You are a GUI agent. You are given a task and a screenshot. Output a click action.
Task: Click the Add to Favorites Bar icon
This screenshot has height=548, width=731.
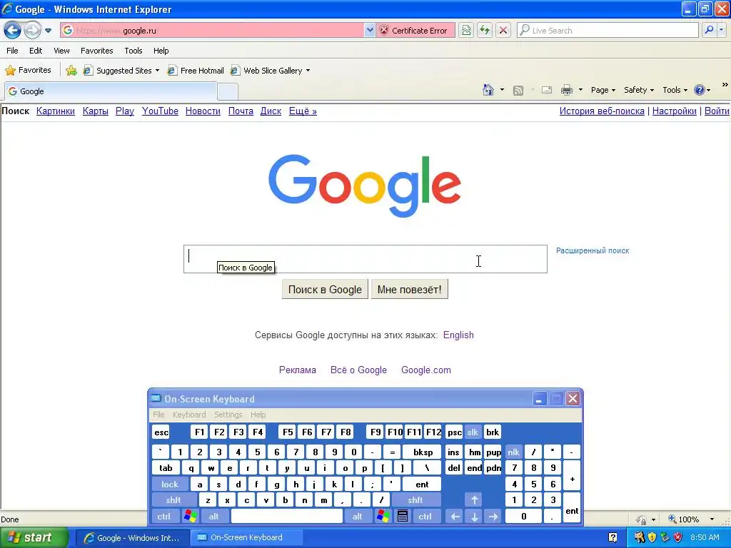(x=71, y=71)
